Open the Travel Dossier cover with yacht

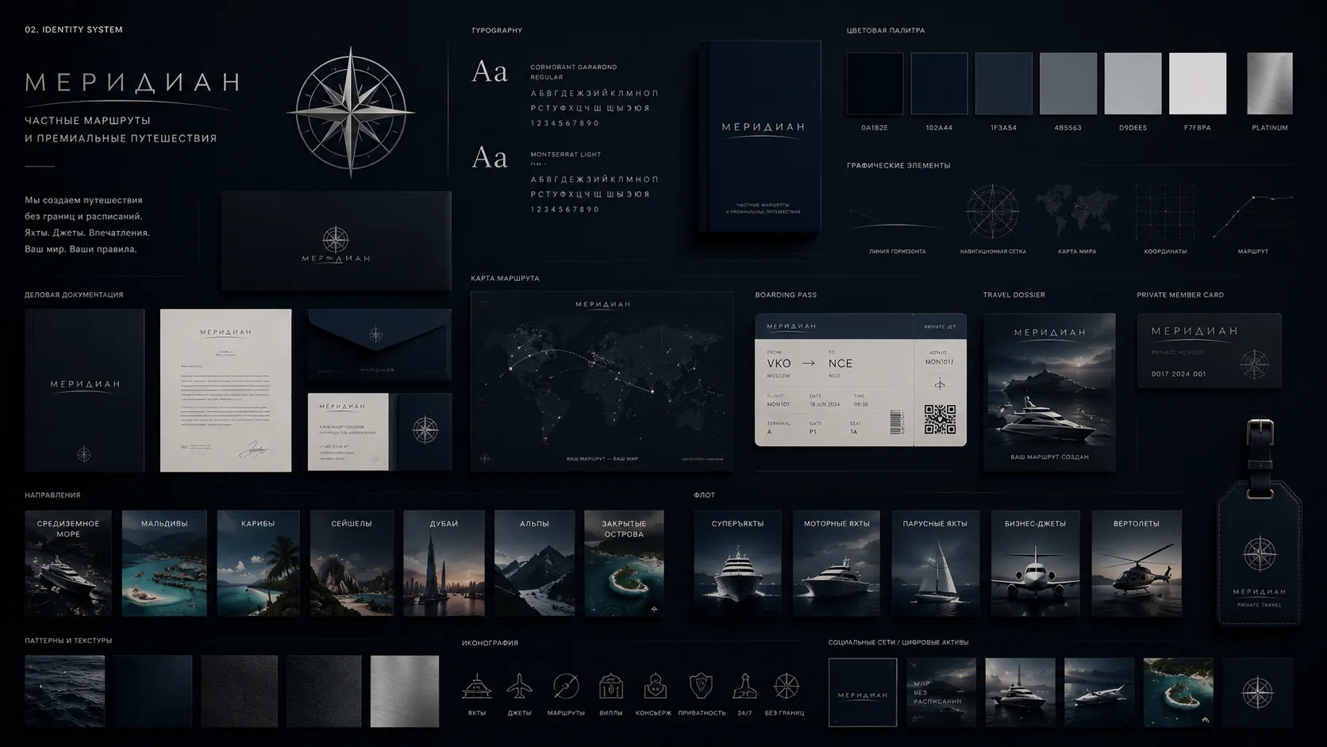(1049, 392)
